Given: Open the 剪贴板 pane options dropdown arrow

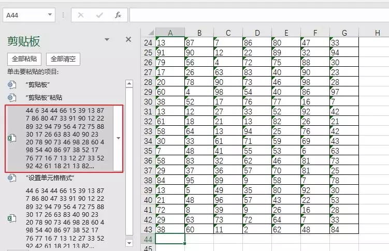Looking at the screenshot, I should point(107,40).
